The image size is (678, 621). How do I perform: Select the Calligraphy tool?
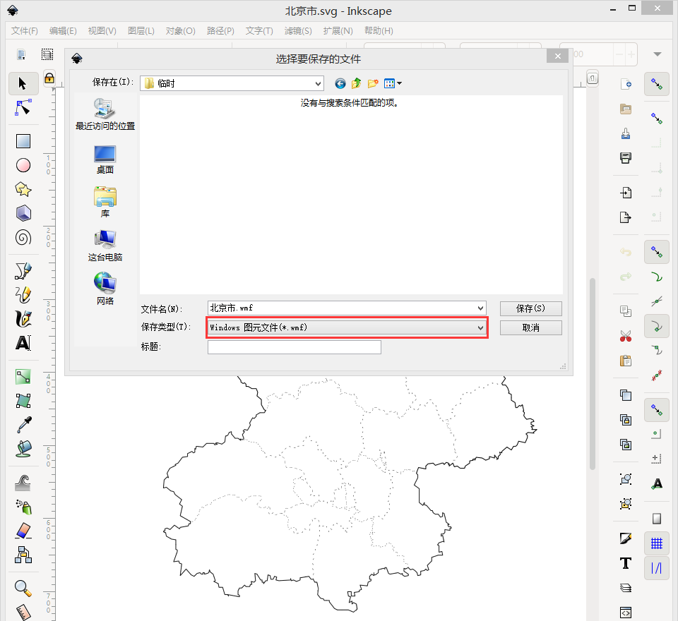point(23,319)
